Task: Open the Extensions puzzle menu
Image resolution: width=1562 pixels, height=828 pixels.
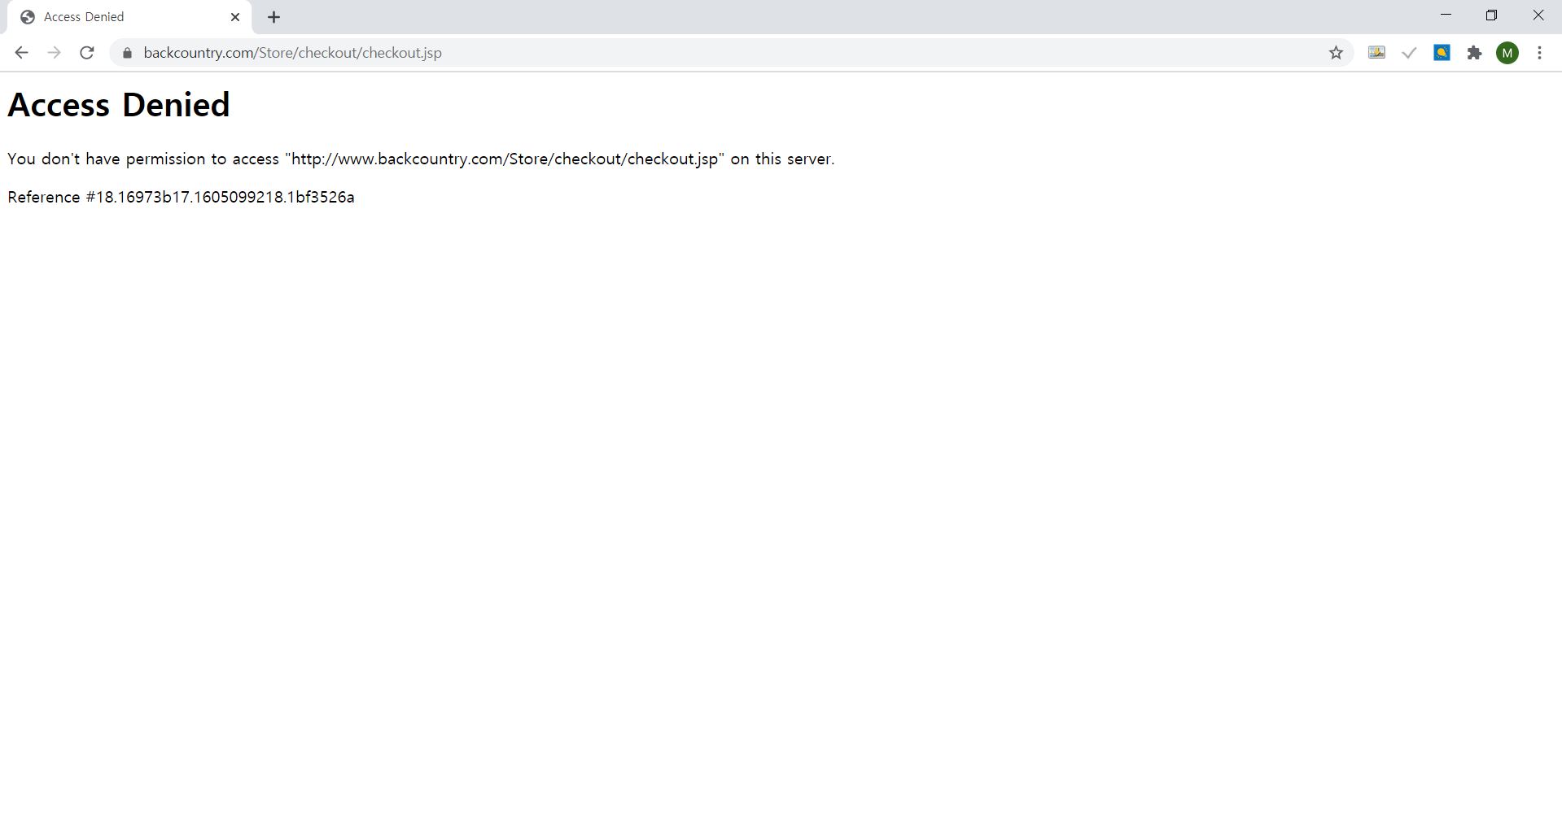Action: (1474, 53)
